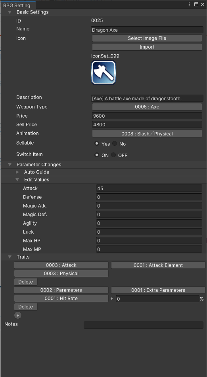Delete the Hit Rate trait
Screen dimensions: 207x377
coord(25,307)
